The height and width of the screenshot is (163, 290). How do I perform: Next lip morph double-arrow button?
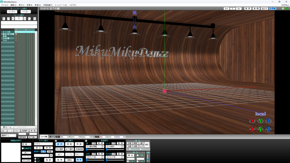(x=123, y=147)
